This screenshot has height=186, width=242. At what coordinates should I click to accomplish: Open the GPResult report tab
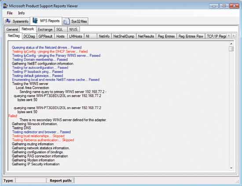click(x=45, y=36)
